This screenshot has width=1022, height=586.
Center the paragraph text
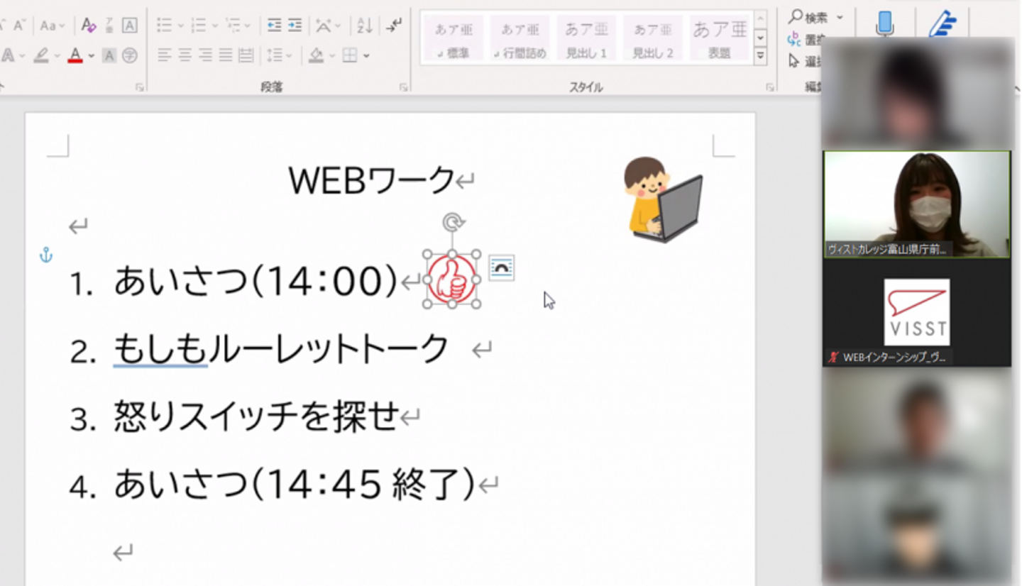click(x=185, y=55)
